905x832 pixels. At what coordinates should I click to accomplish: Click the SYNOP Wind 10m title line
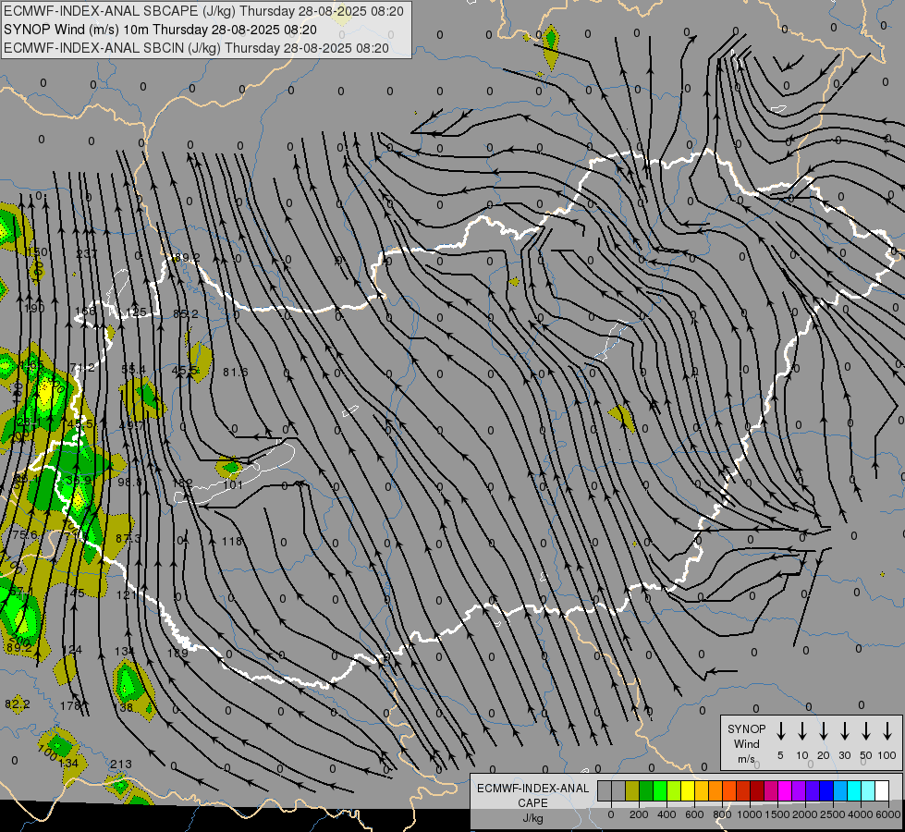pos(161,30)
